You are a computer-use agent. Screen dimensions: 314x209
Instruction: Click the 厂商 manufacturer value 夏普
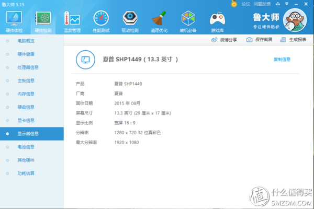click(x=118, y=94)
